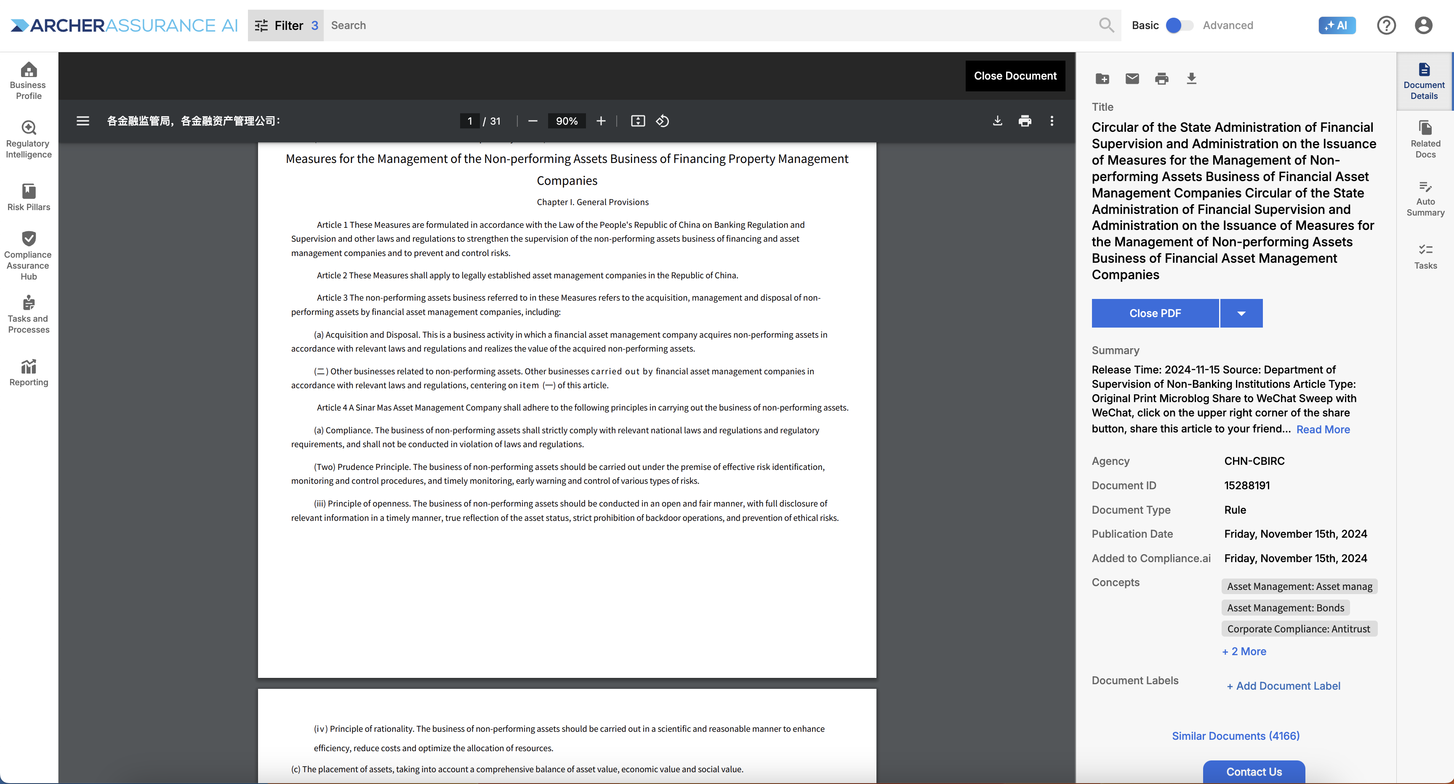Rotate the PDF counterclockwise
1454x784 pixels.
662,121
